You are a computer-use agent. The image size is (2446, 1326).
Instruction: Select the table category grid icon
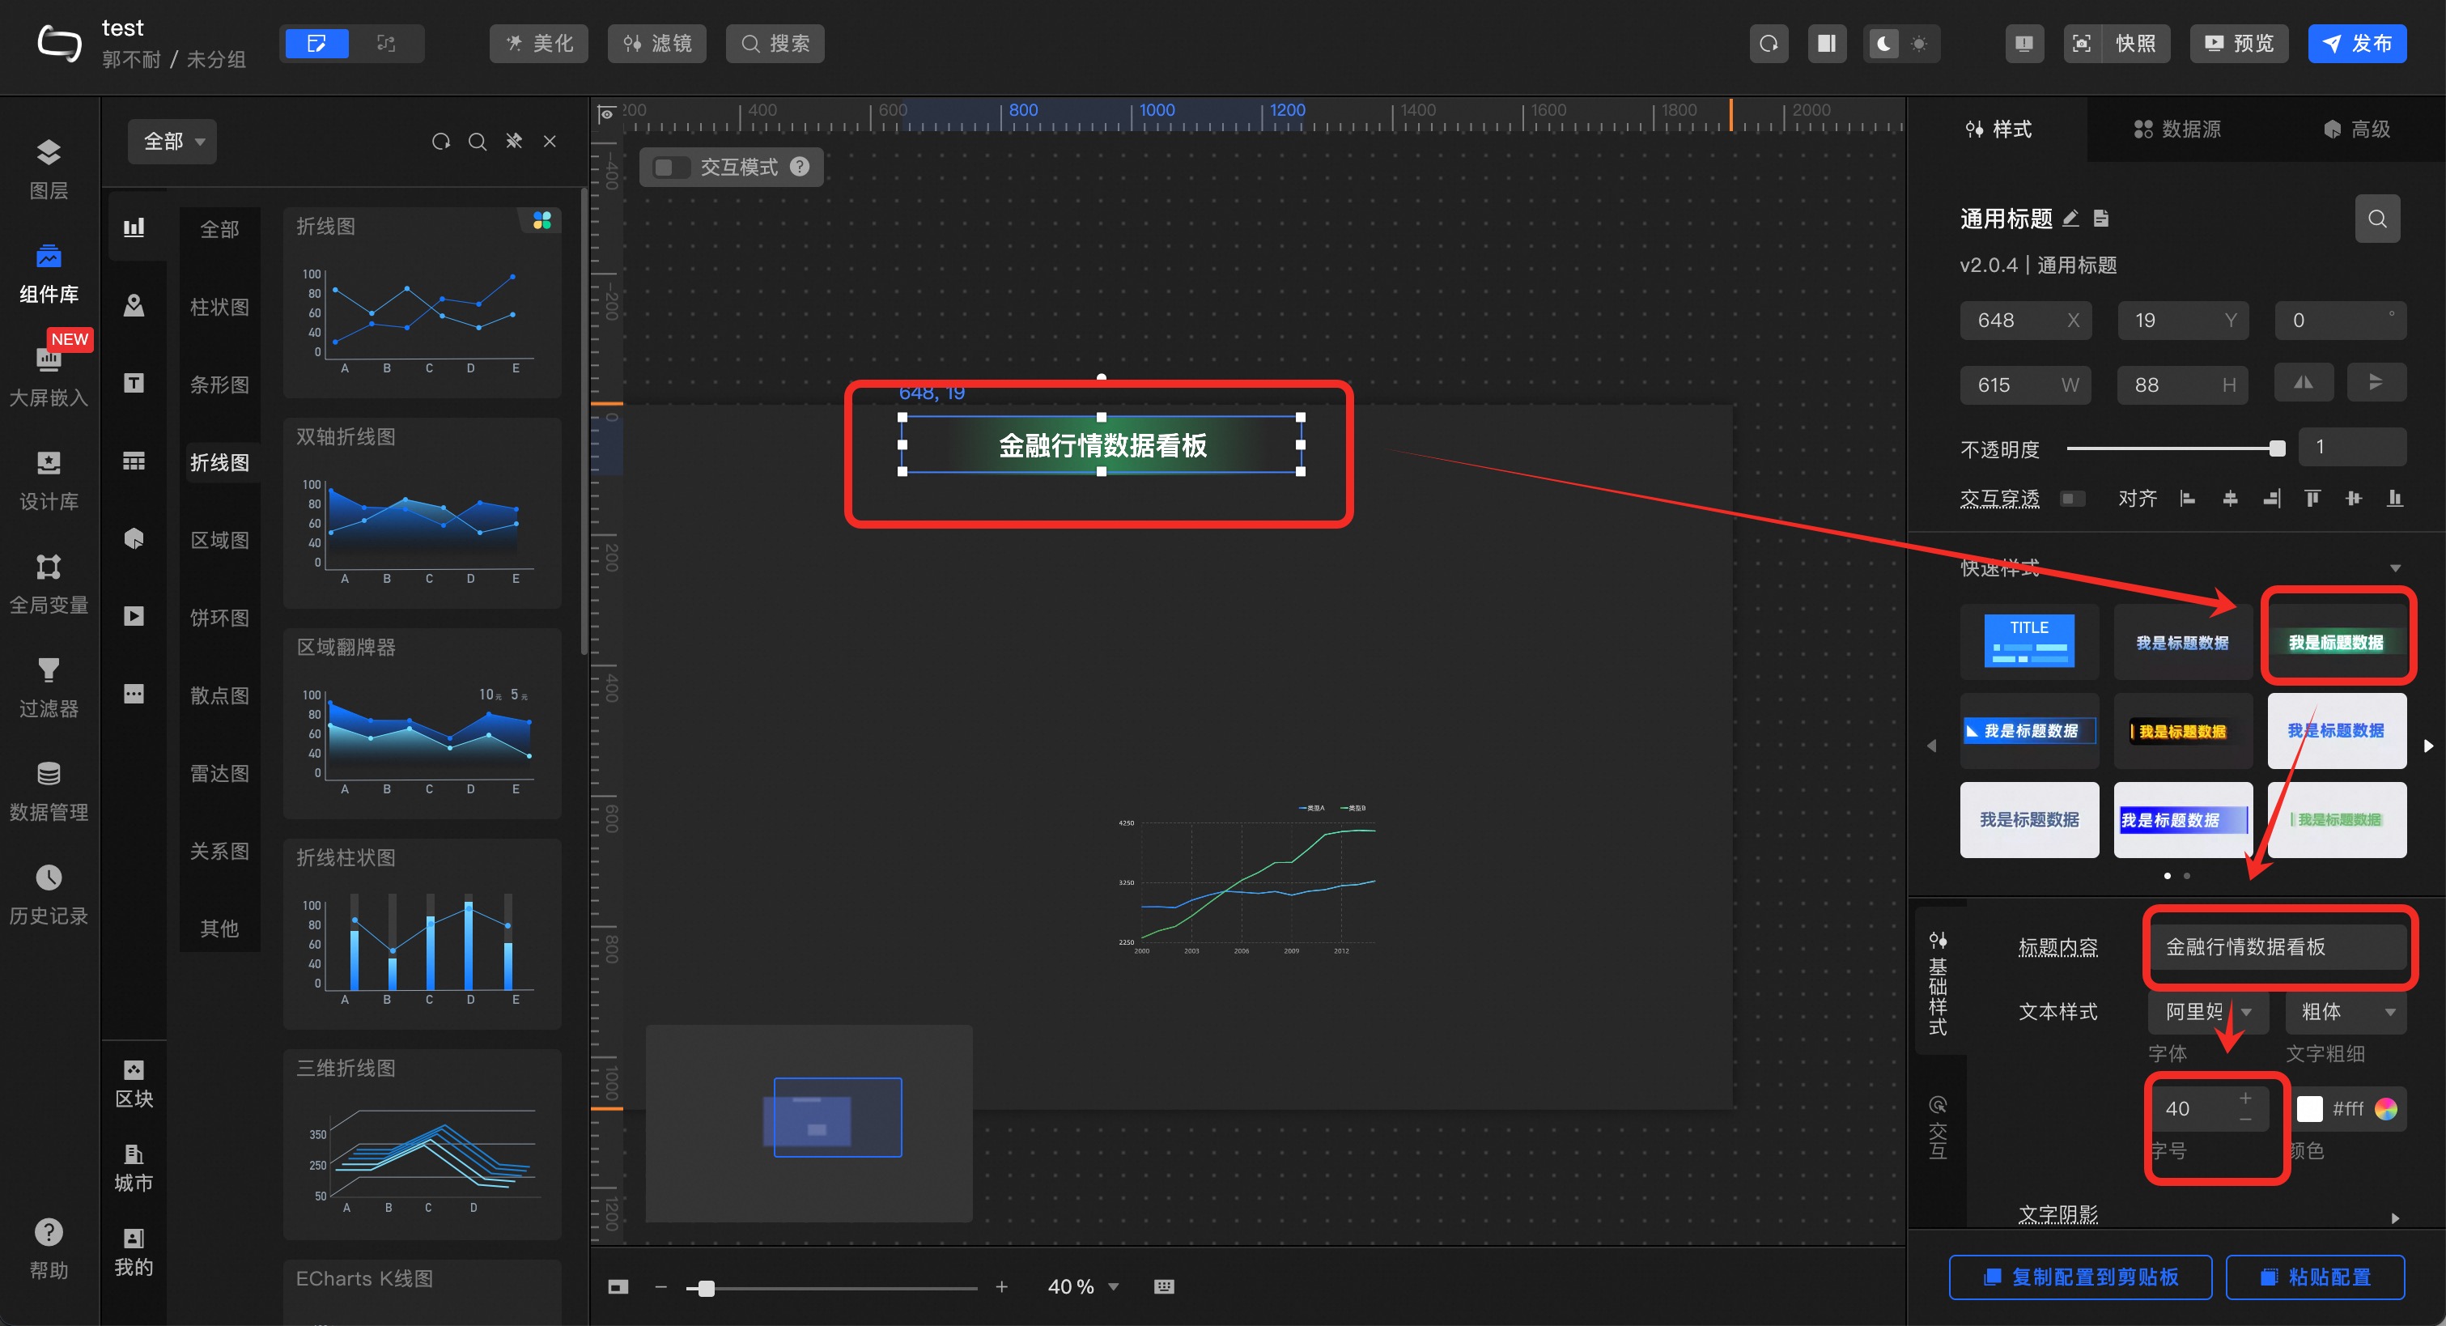click(134, 461)
